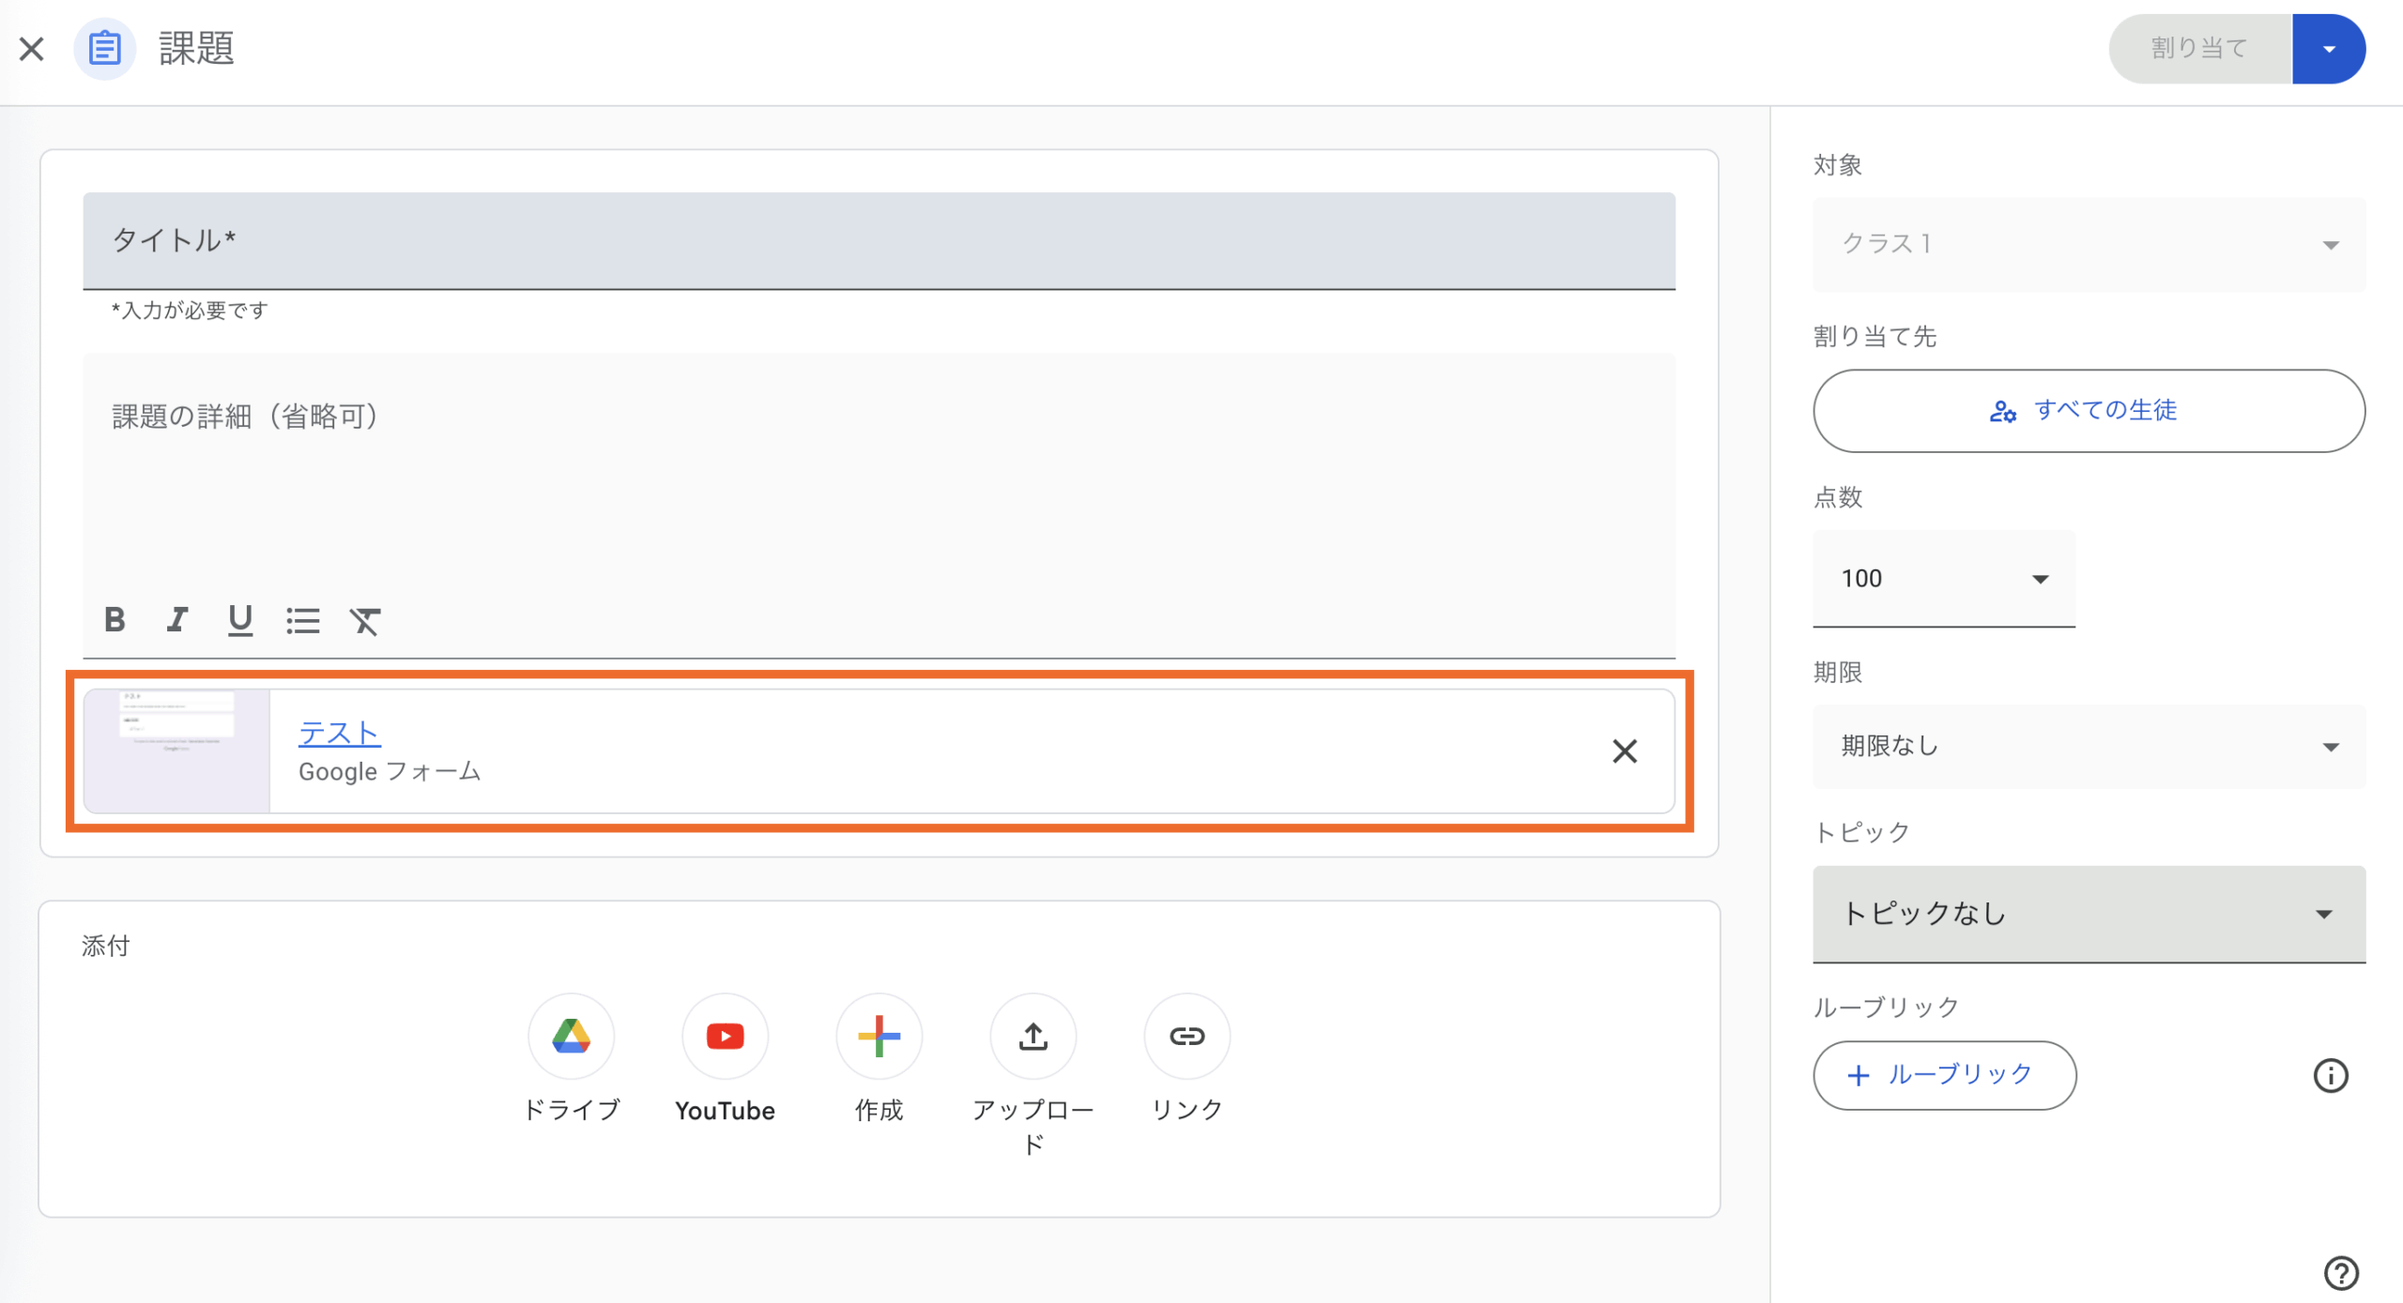This screenshot has width=2403, height=1303.
Task: Upload a file using アップロード
Action: (x=1033, y=1036)
